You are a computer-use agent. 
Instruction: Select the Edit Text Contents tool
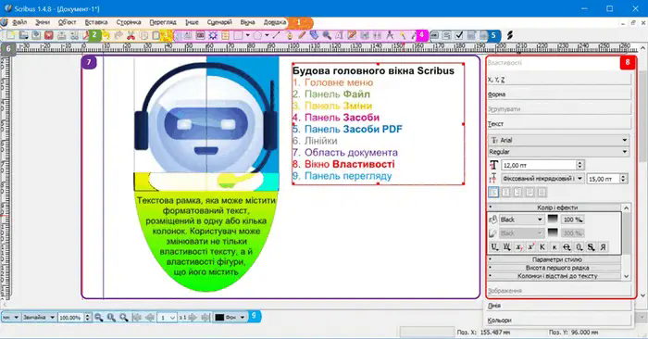[x=340, y=35]
